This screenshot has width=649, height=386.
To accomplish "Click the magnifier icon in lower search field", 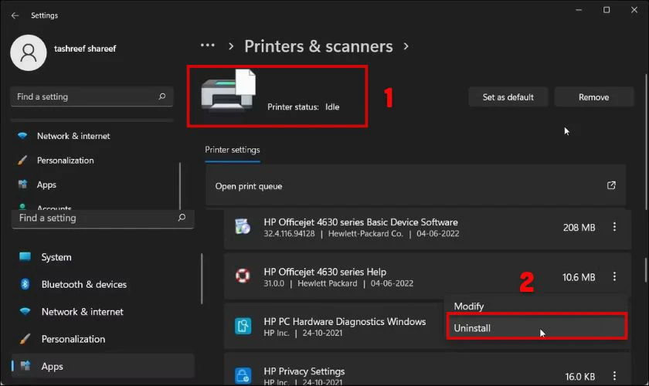I will pyautogui.click(x=182, y=218).
